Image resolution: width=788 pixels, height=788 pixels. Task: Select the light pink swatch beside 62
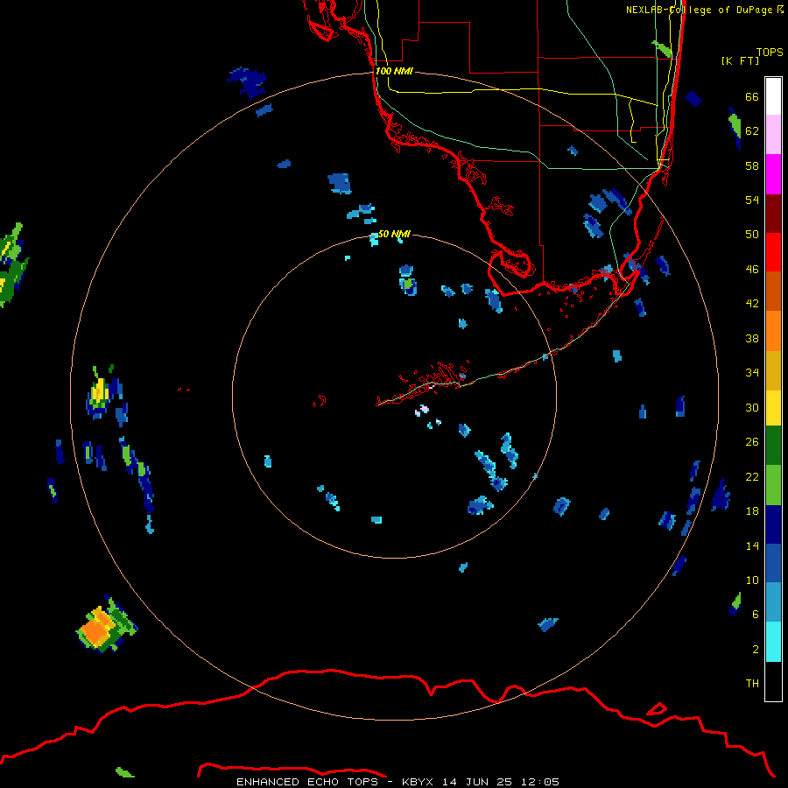[773, 134]
